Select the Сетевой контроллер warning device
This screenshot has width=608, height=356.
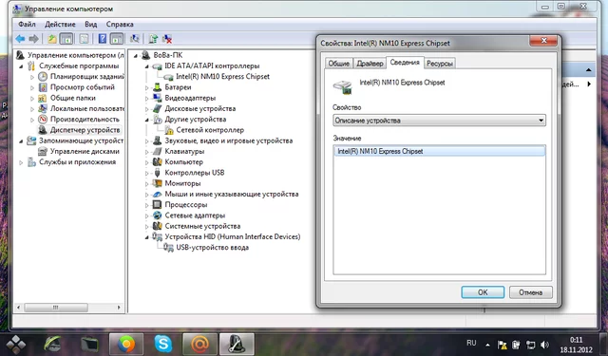(210, 130)
